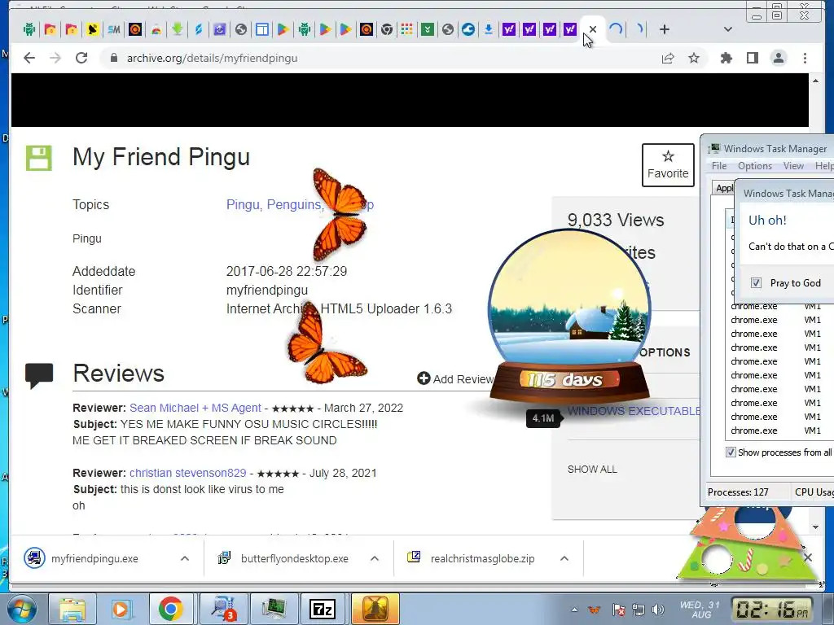Click Chrome icon in the taskbar

tap(170, 609)
